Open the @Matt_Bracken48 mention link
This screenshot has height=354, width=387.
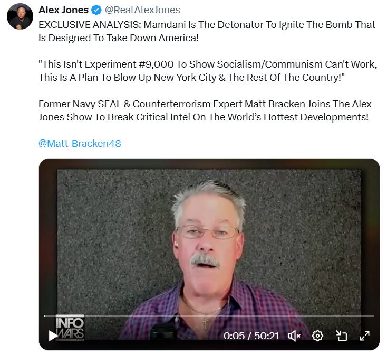[80, 144]
